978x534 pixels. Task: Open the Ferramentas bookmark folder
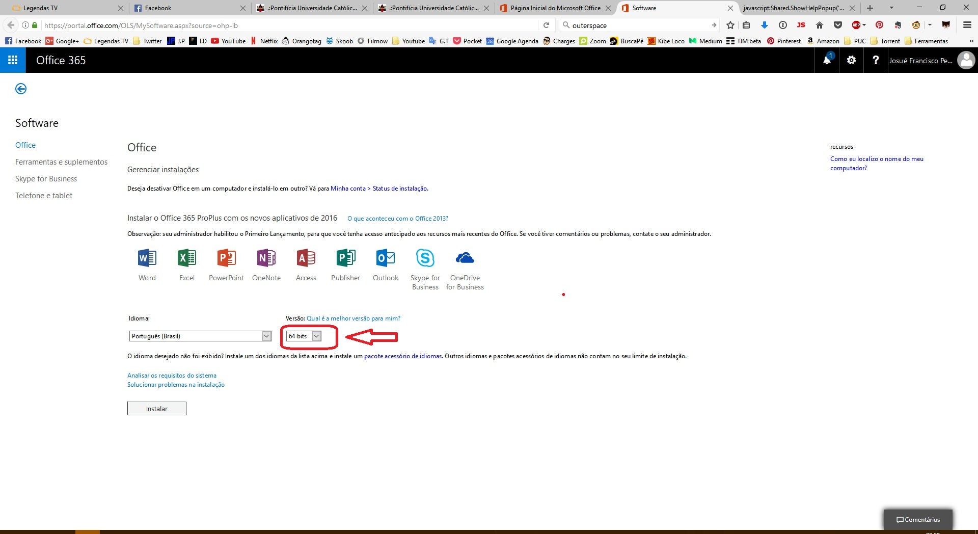(x=927, y=41)
